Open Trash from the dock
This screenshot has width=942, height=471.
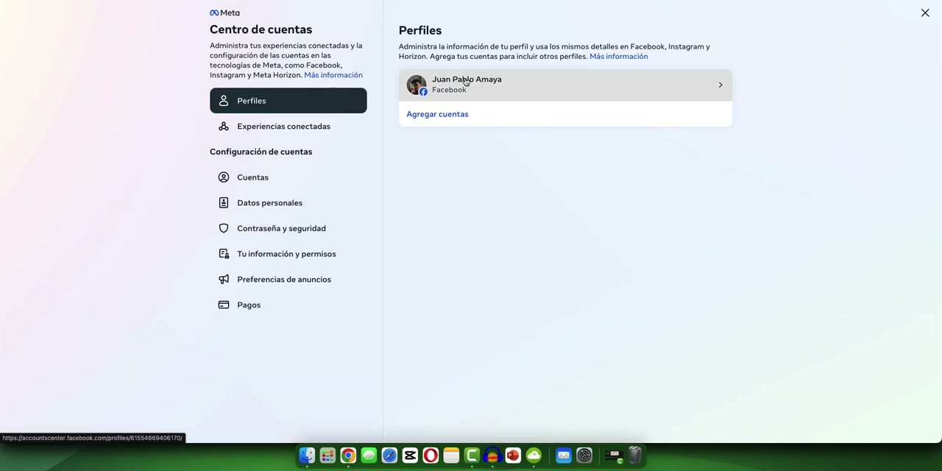click(635, 456)
